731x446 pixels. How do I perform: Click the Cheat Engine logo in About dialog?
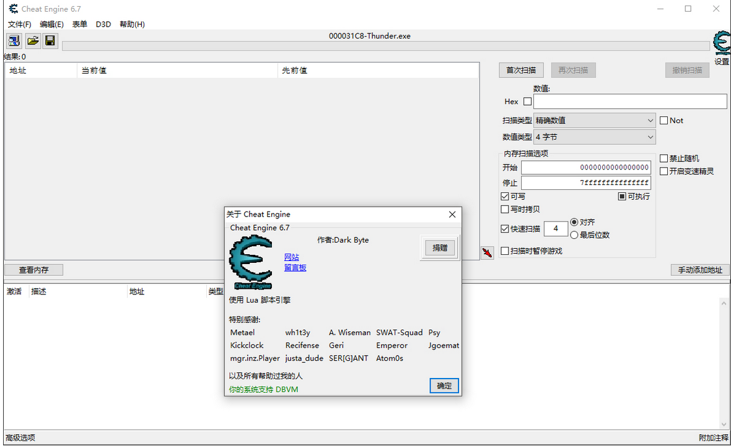click(251, 262)
